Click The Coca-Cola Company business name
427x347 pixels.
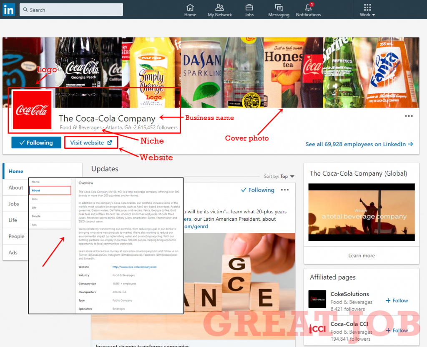tap(107, 119)
